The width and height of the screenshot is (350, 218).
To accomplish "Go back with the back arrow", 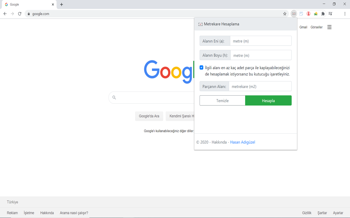I will click(5, 14).
